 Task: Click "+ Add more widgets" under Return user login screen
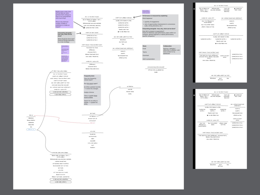[61, 182]
